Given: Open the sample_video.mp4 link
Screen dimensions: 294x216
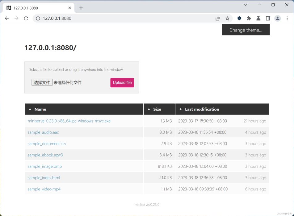Looking at the screenshot, I should [44, 189].
